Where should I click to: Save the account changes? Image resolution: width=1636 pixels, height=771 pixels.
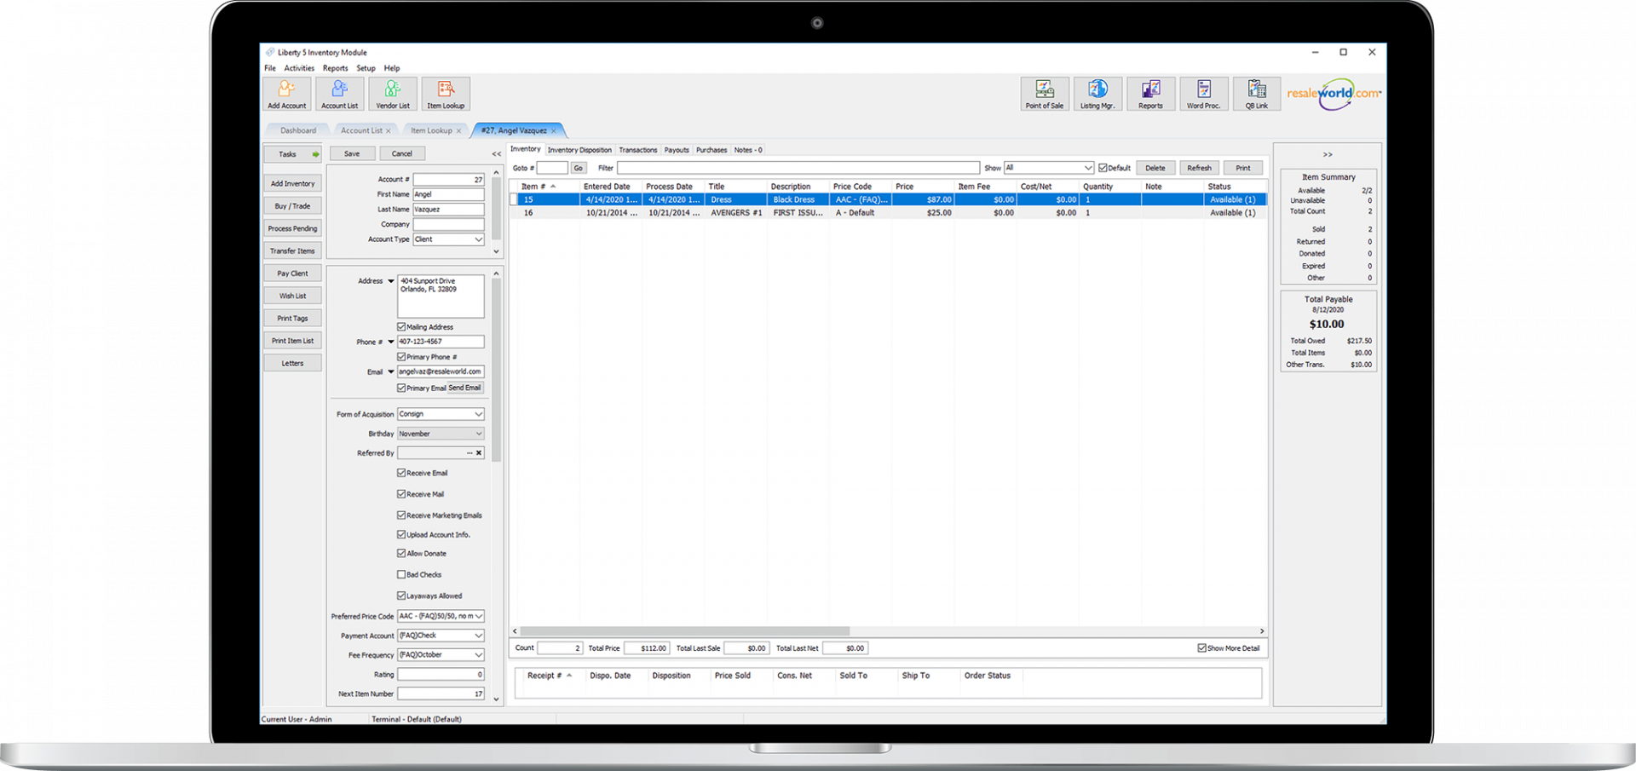pos(352,153)
